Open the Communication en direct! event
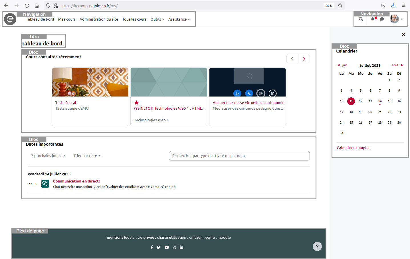410x259 pixels. point(76,181)
